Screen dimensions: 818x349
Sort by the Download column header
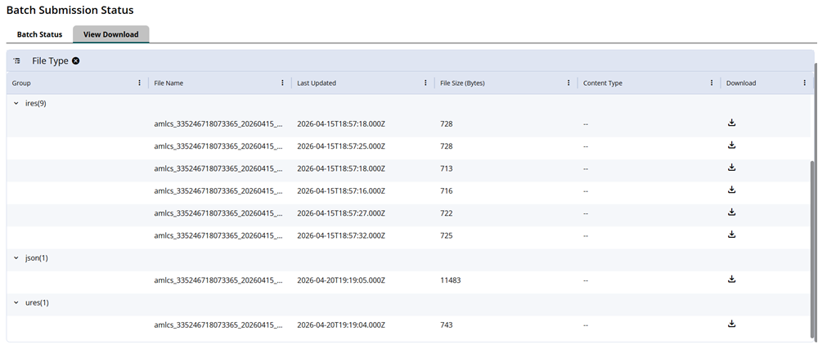pyautogui.click(x=741, y=83)
